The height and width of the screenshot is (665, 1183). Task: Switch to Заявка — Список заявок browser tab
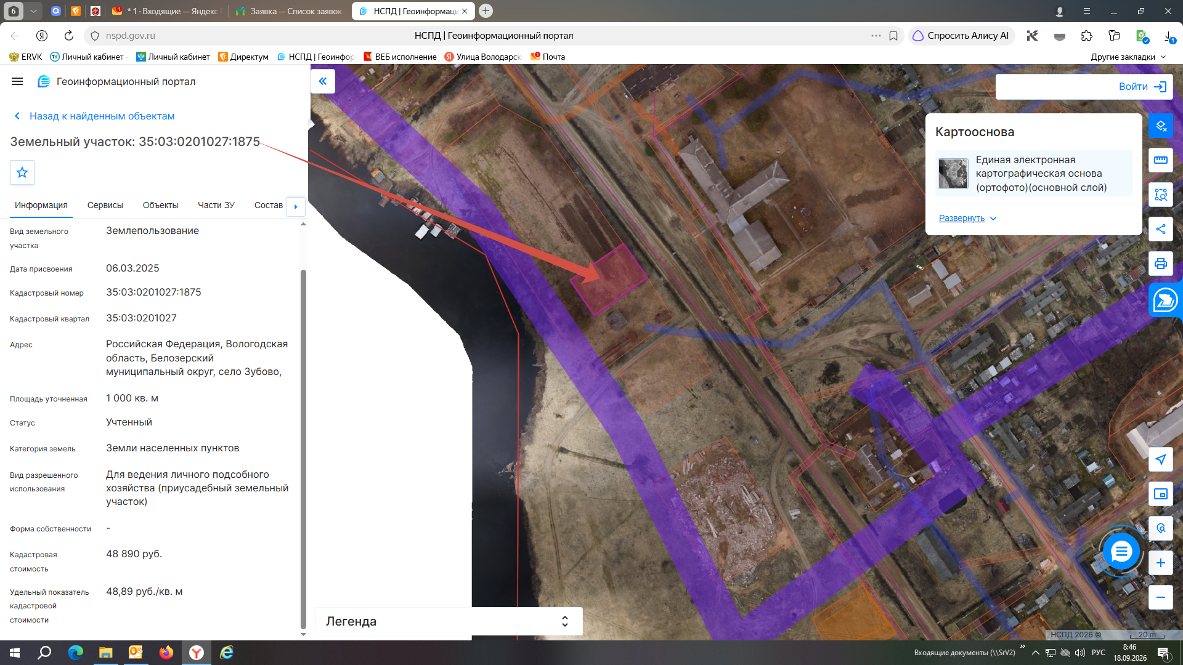(288, 11)
